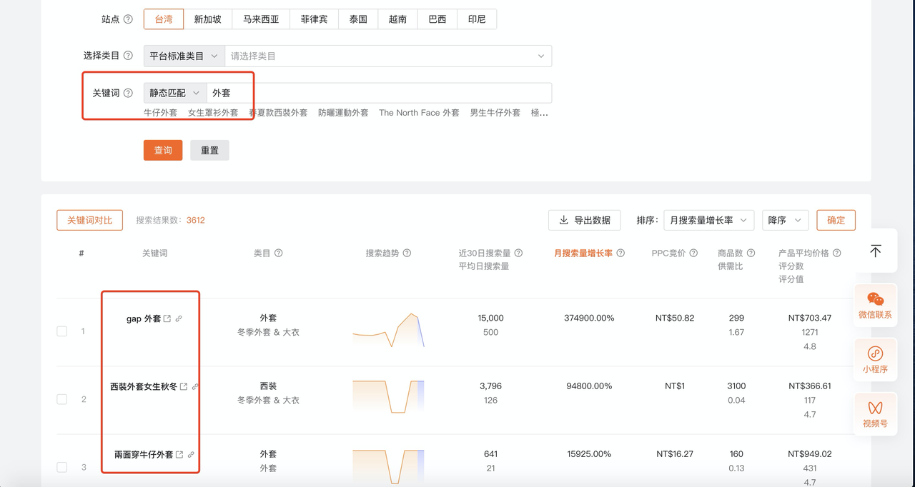The height and width of the screenshot is (487, 915).
Task: Click help icon beside 类目 column header
Action: click(x=279, y=253)
